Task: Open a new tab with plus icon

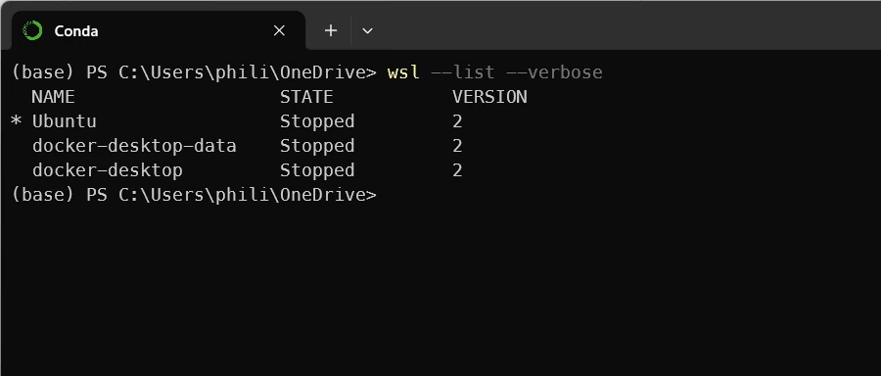Action: click(x=331, y=30)
